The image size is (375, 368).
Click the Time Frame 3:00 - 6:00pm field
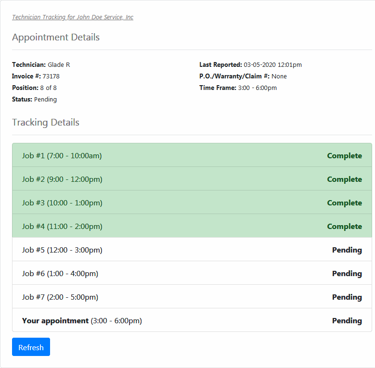point(257,88)
